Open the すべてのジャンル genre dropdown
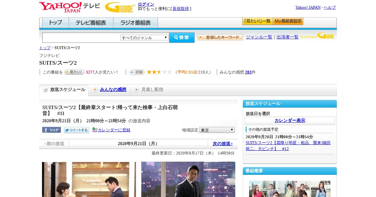The height and width of the screenshot is (197, 376). pos(144,38)
